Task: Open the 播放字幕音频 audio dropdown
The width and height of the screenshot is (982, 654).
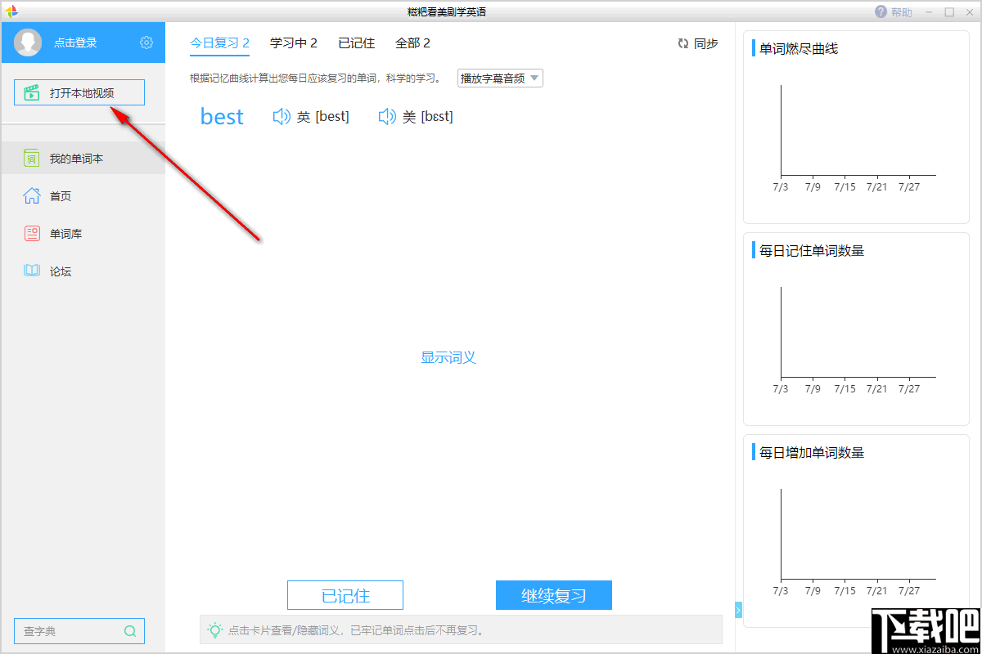Action: pyautogui.click(x=499, y=78)
